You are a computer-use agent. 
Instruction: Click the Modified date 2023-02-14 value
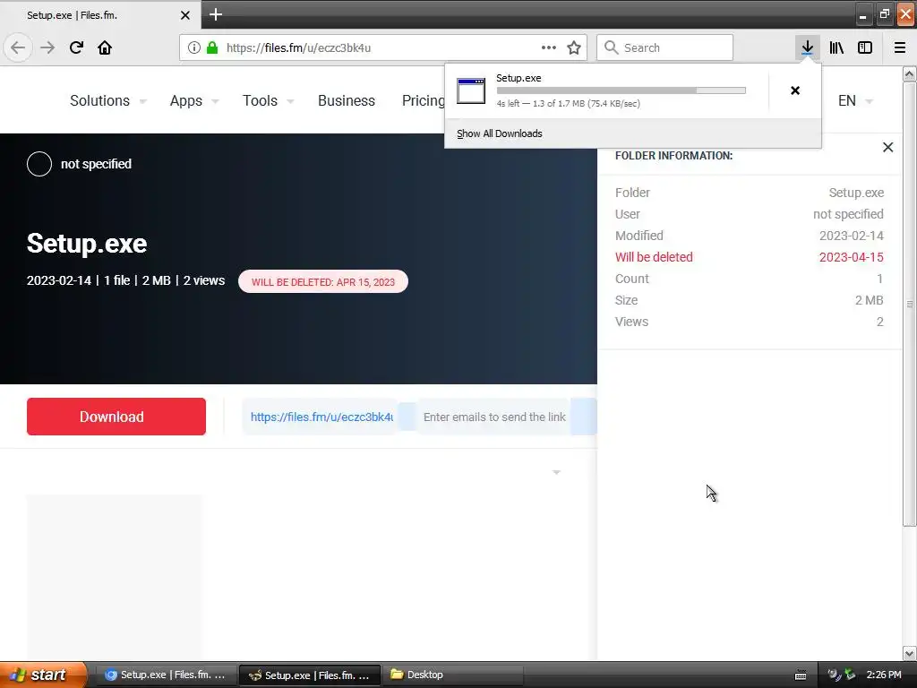click(x=851, y=236)
